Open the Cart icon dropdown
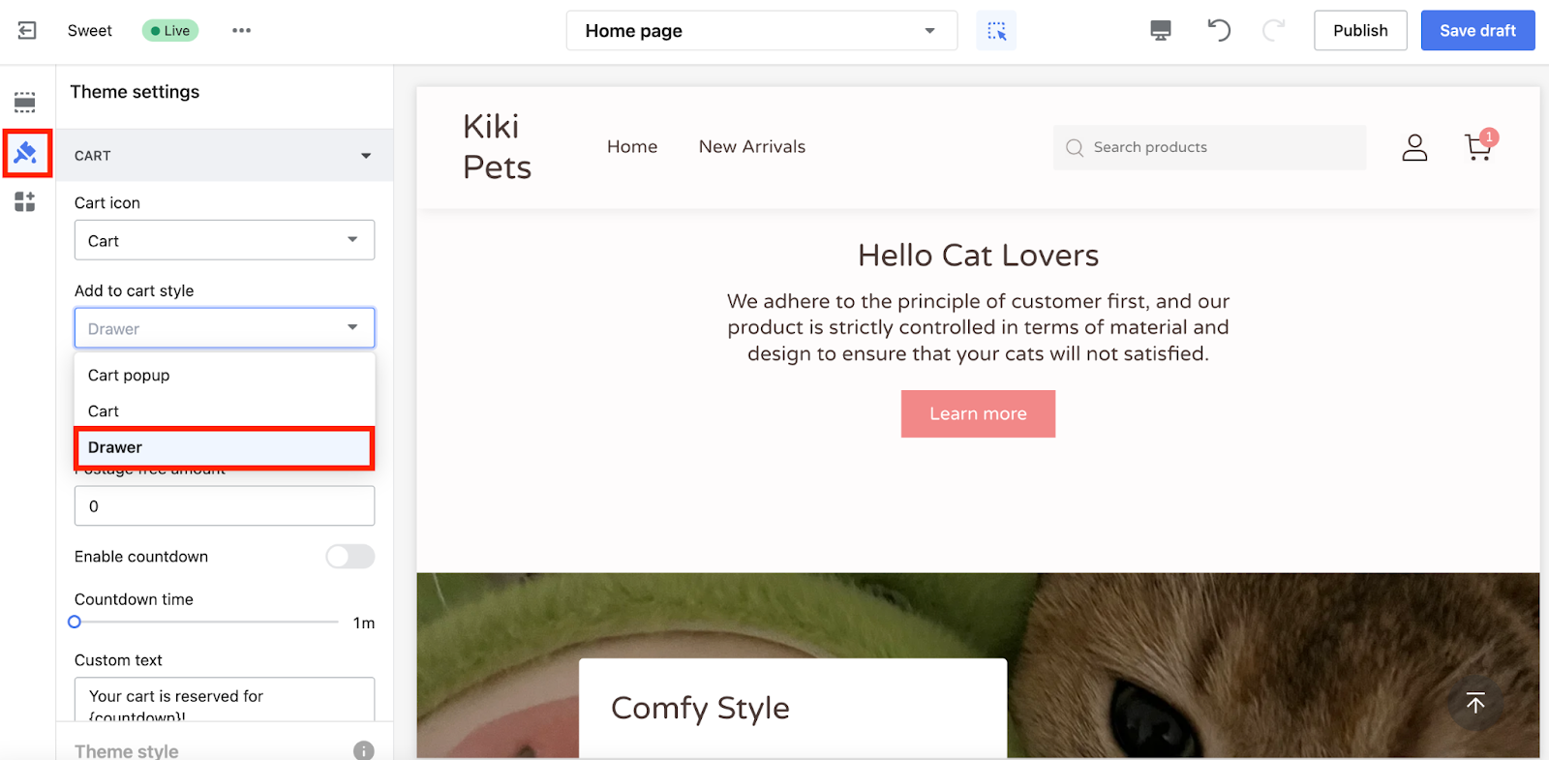Viewport: 1549px width, 760px height. click(x=225, y=240)
